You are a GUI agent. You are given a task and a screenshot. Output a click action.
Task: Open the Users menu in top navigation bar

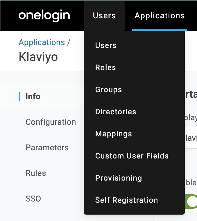tap(104, 15)
